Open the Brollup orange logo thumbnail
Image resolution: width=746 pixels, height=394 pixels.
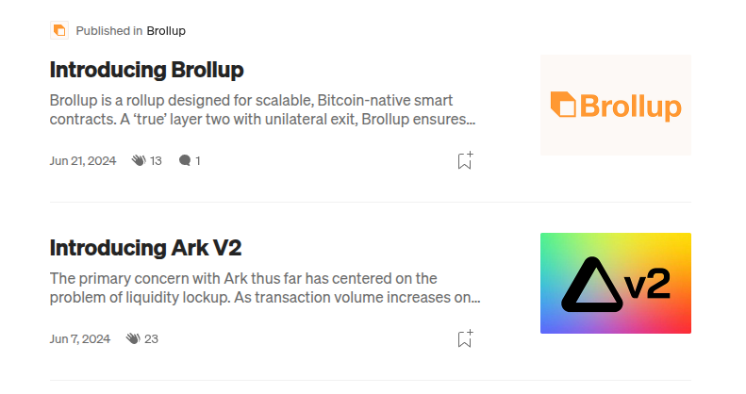615,105
